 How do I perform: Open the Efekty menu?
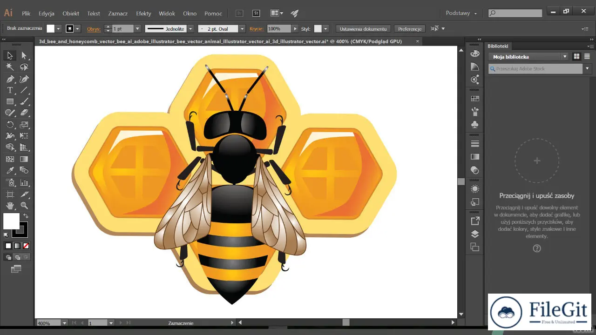click(x=143, y=13)
